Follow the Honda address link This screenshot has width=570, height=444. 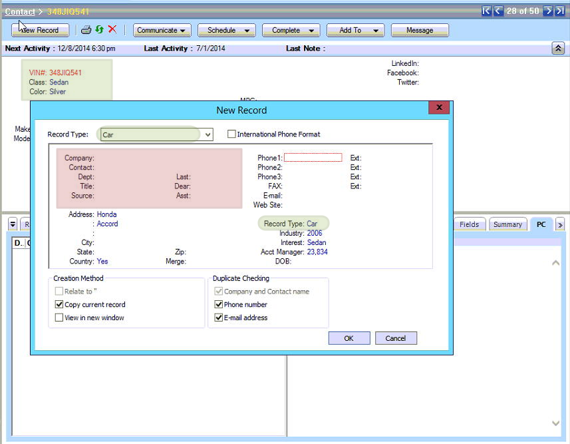click(x=106, y=214)
